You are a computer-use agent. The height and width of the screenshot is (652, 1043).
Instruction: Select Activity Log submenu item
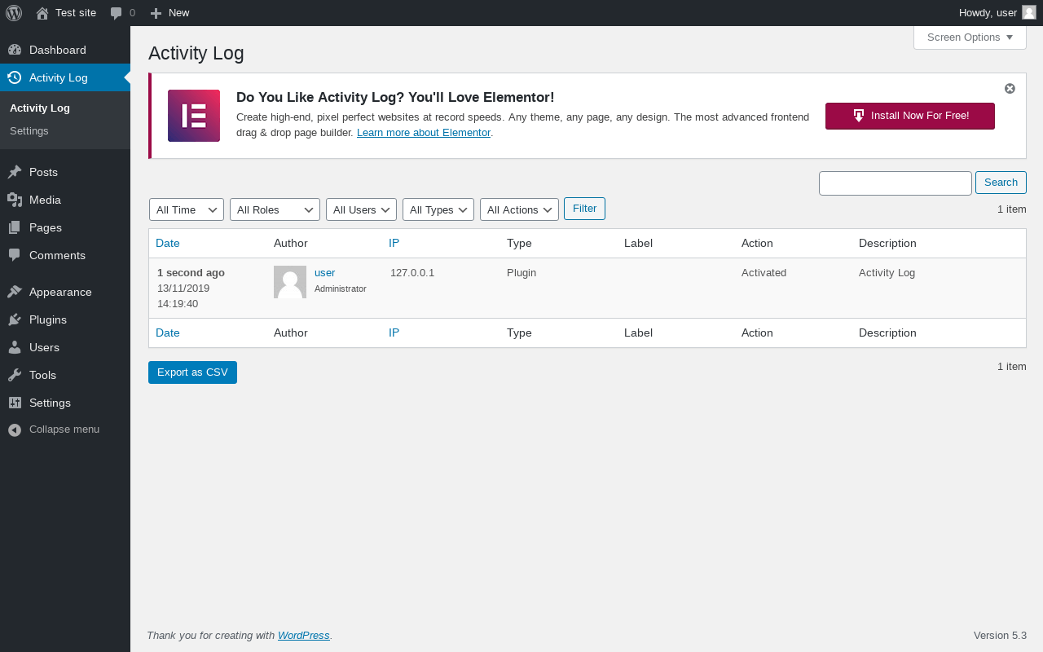(40, 108)
